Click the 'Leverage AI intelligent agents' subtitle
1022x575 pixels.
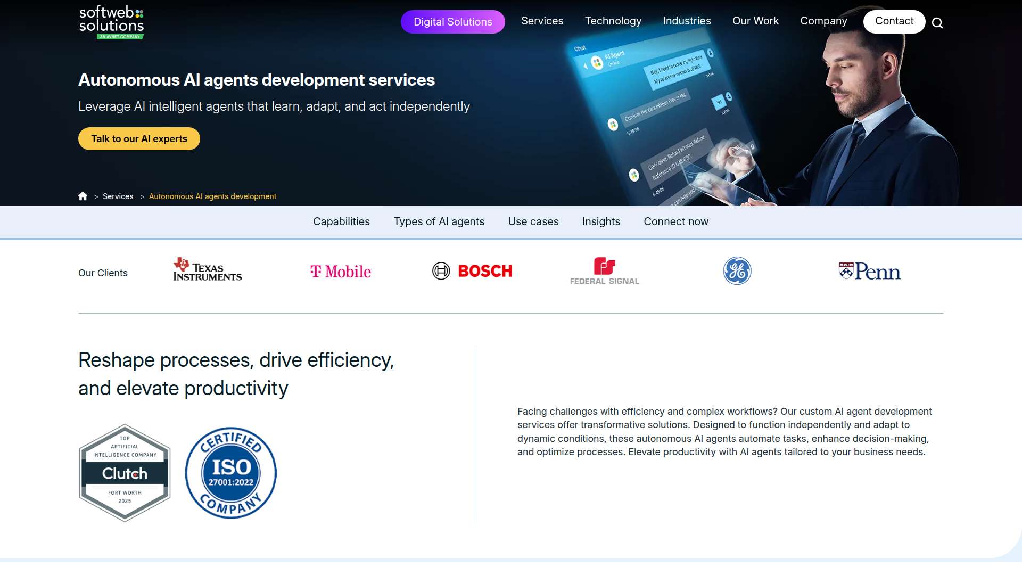(274, 106)
